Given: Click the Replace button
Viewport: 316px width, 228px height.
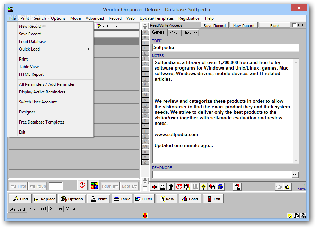Looking at the screenshot, I should click(45, 199).
